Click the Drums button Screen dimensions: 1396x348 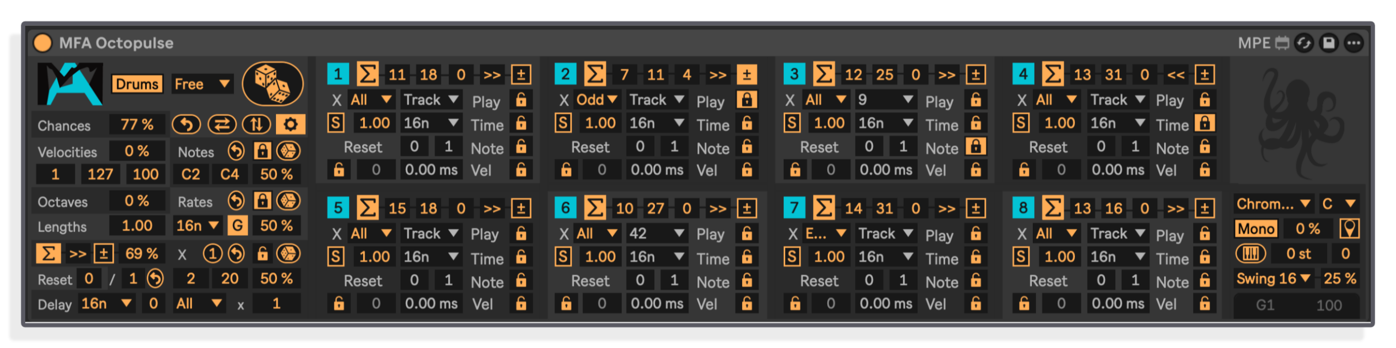[137, 84]
